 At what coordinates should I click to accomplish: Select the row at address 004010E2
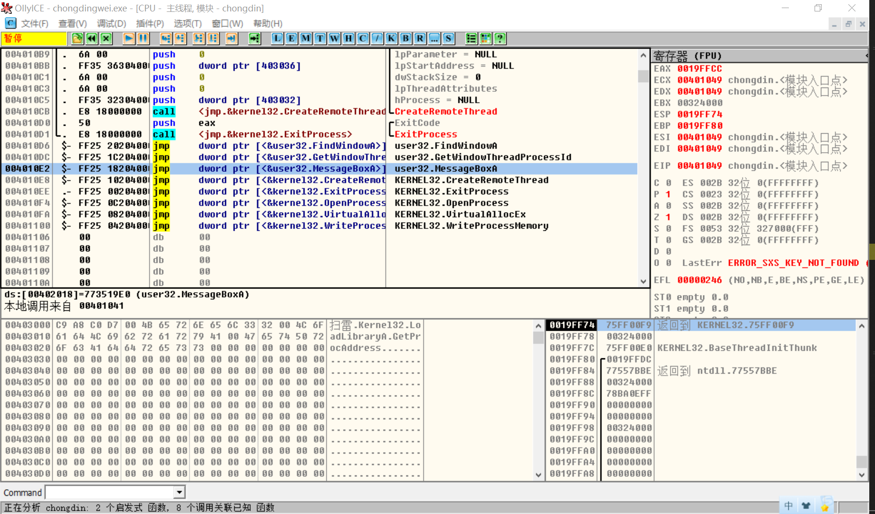tap(320, 168)
